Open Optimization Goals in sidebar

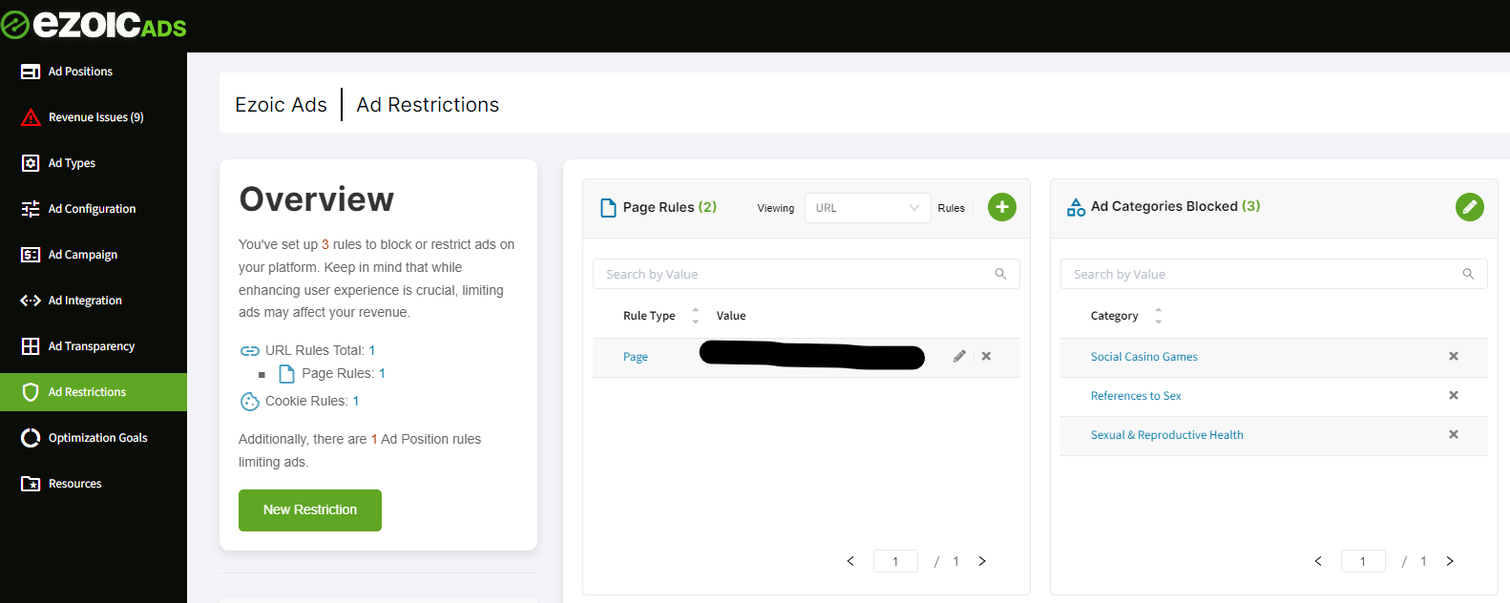pyautogui.click(x=97, y=438)
